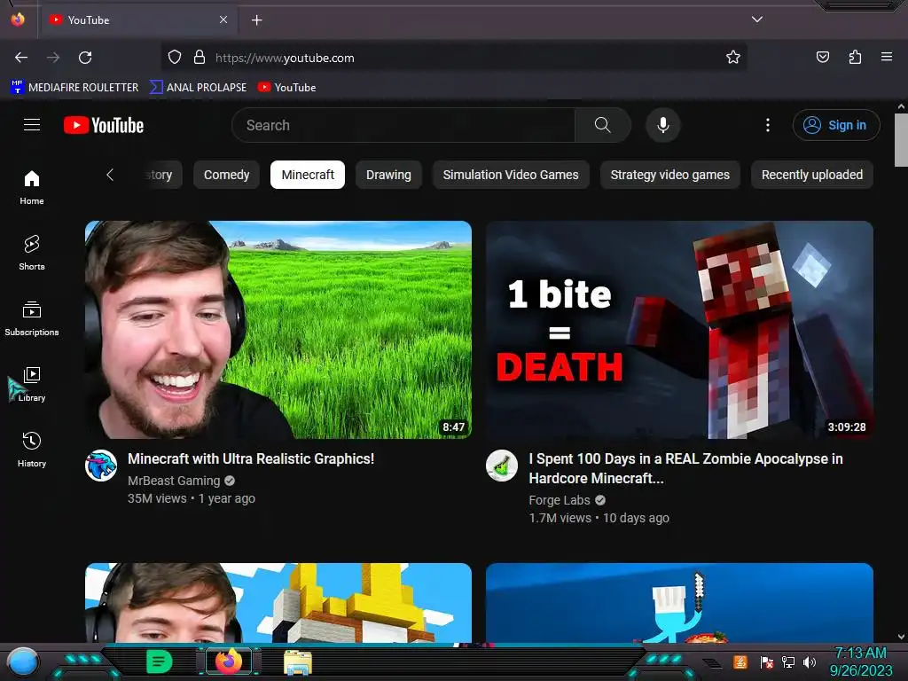Screen dimensions: 908x681
Task: Open the green chat app on taskbar
Action: [x=160, y=661]
